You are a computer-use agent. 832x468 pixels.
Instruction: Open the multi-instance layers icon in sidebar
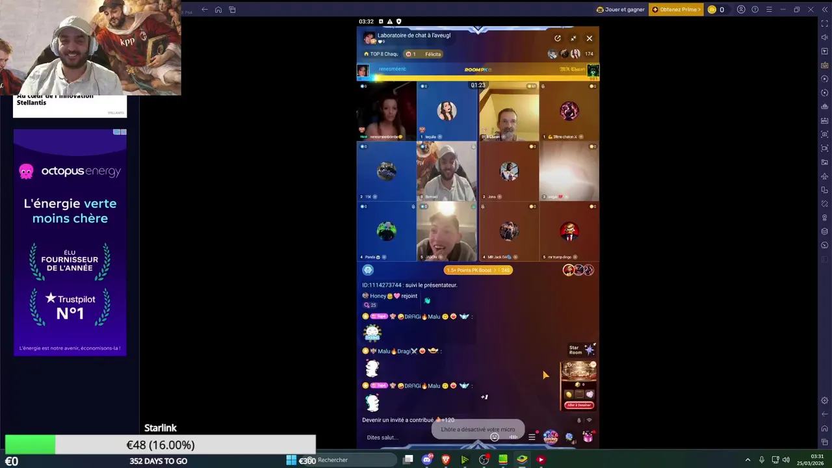coord(825,231)
